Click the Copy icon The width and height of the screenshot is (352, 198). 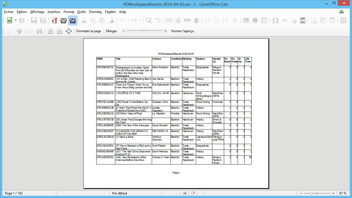tap(93, 20)
